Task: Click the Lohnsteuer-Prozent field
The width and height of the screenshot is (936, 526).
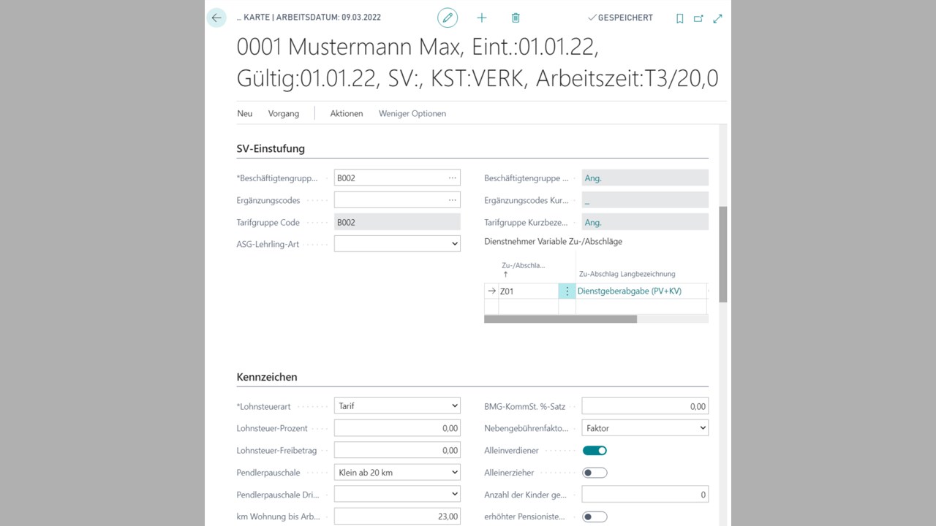Action: [x=397, y=428]
